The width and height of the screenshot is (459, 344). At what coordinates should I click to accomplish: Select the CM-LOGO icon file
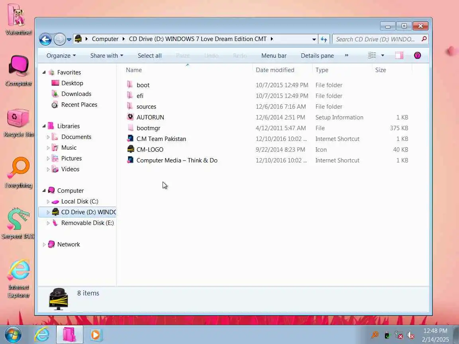pyautogui.click(x=131, y=149)
